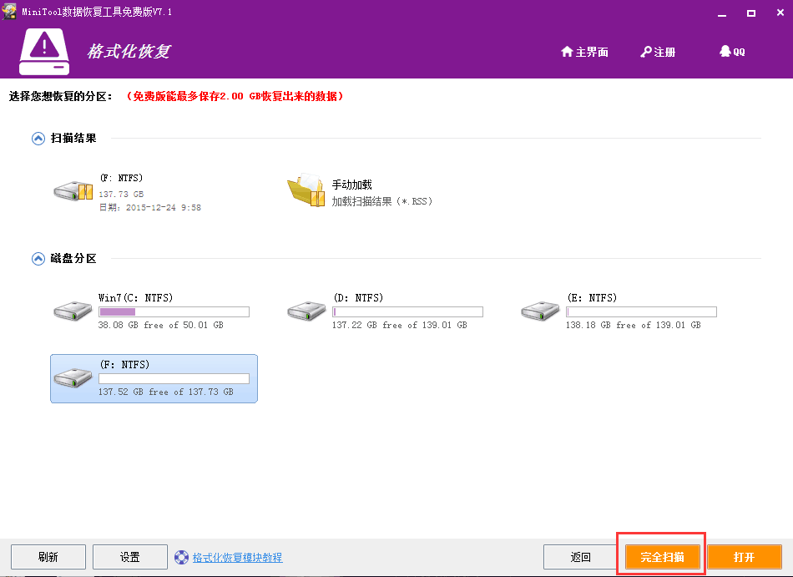Click the C: Win7 drive icon
793x577 pixels.
click(x=73, y=311)
